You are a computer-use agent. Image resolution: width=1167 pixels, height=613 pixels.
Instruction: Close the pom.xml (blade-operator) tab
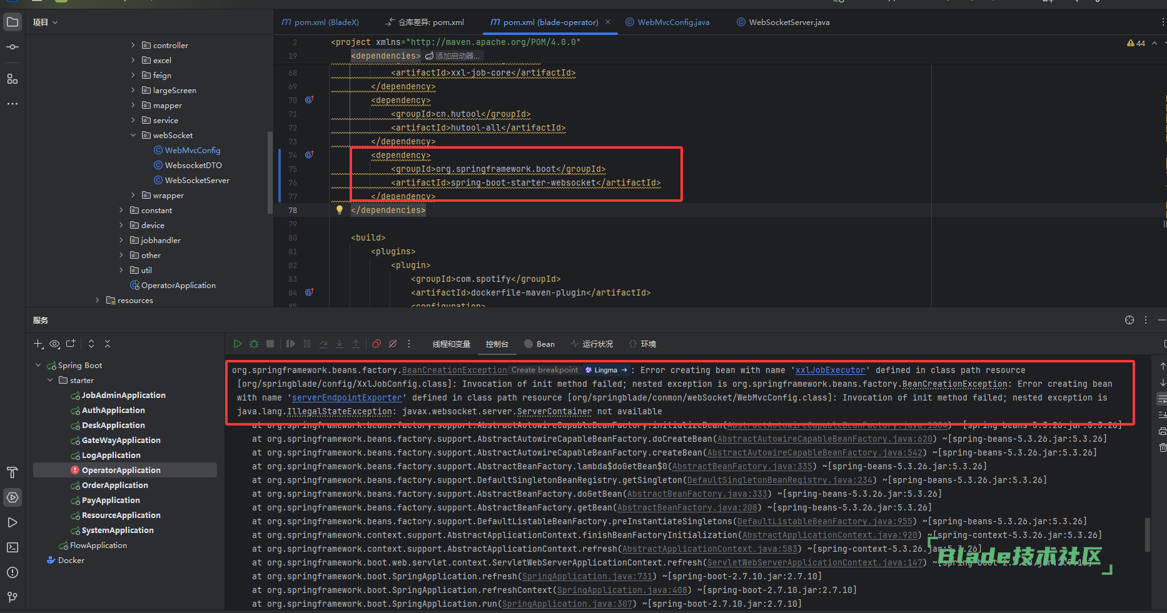point(607,22)
